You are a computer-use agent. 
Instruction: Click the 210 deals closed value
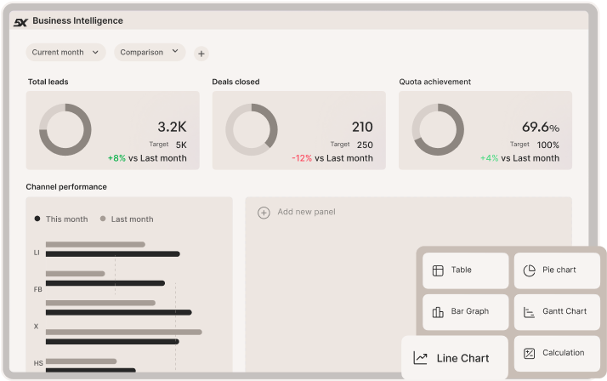(362, 127)
